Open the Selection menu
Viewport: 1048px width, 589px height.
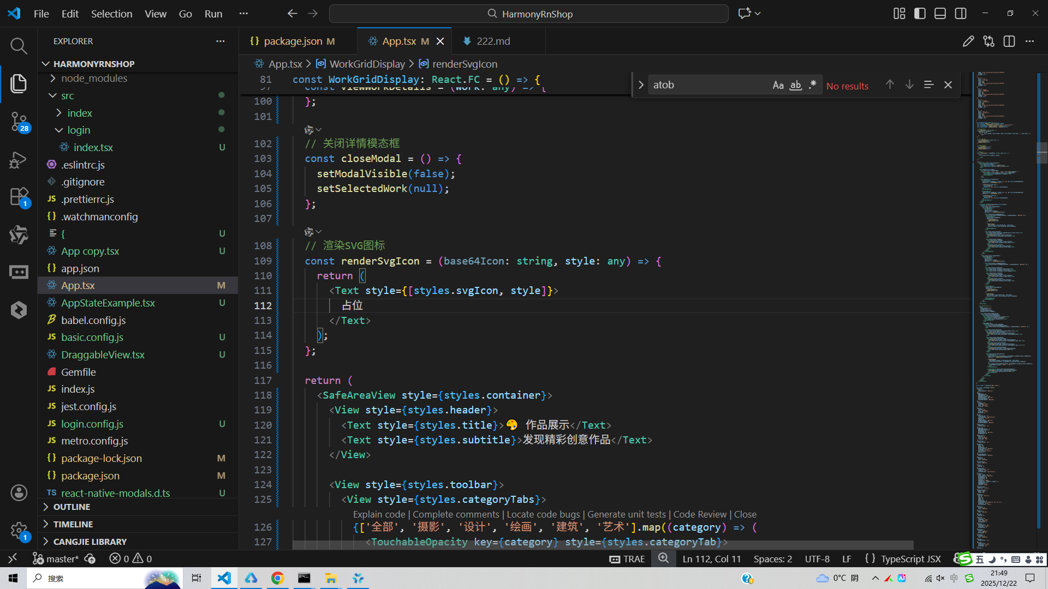[111, 14]
